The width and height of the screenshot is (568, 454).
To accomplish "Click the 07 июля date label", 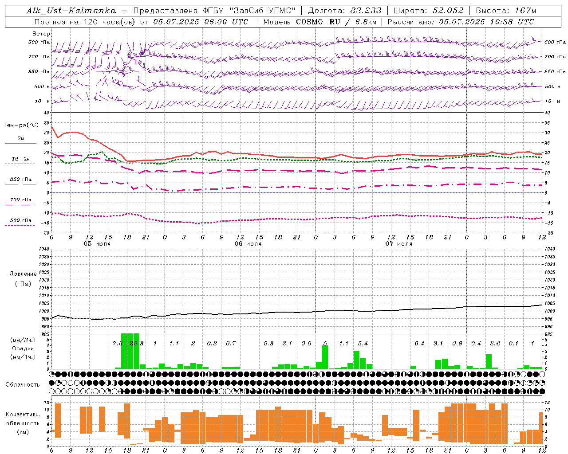I will coord(398,244).
